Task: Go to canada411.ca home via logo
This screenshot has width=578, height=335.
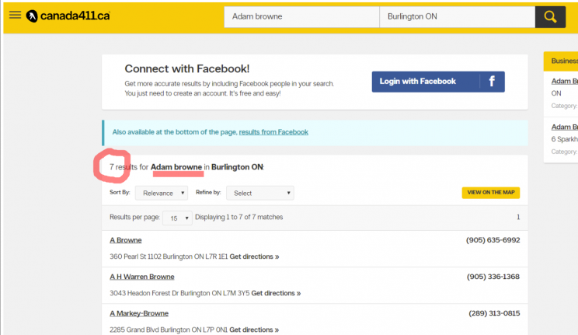Action: [68, 16]
